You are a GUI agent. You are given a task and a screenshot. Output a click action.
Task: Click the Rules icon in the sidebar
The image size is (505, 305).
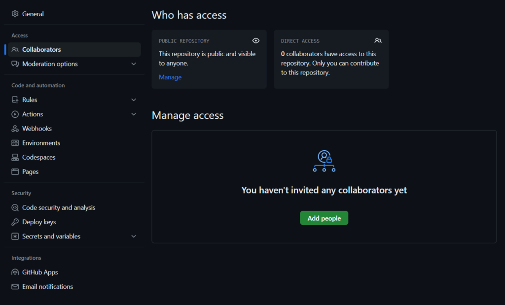14,100
